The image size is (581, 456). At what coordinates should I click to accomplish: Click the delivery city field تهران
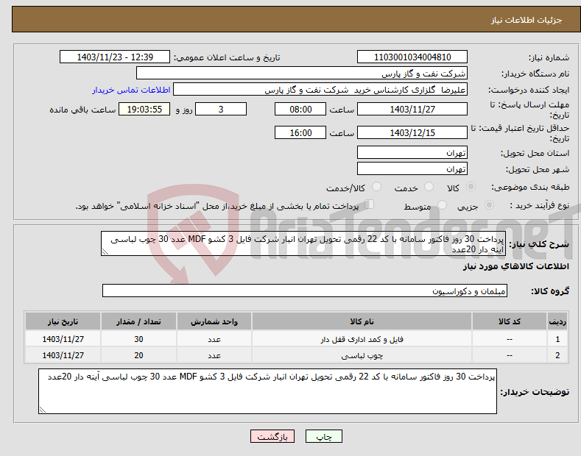click(x=412, y=168)
